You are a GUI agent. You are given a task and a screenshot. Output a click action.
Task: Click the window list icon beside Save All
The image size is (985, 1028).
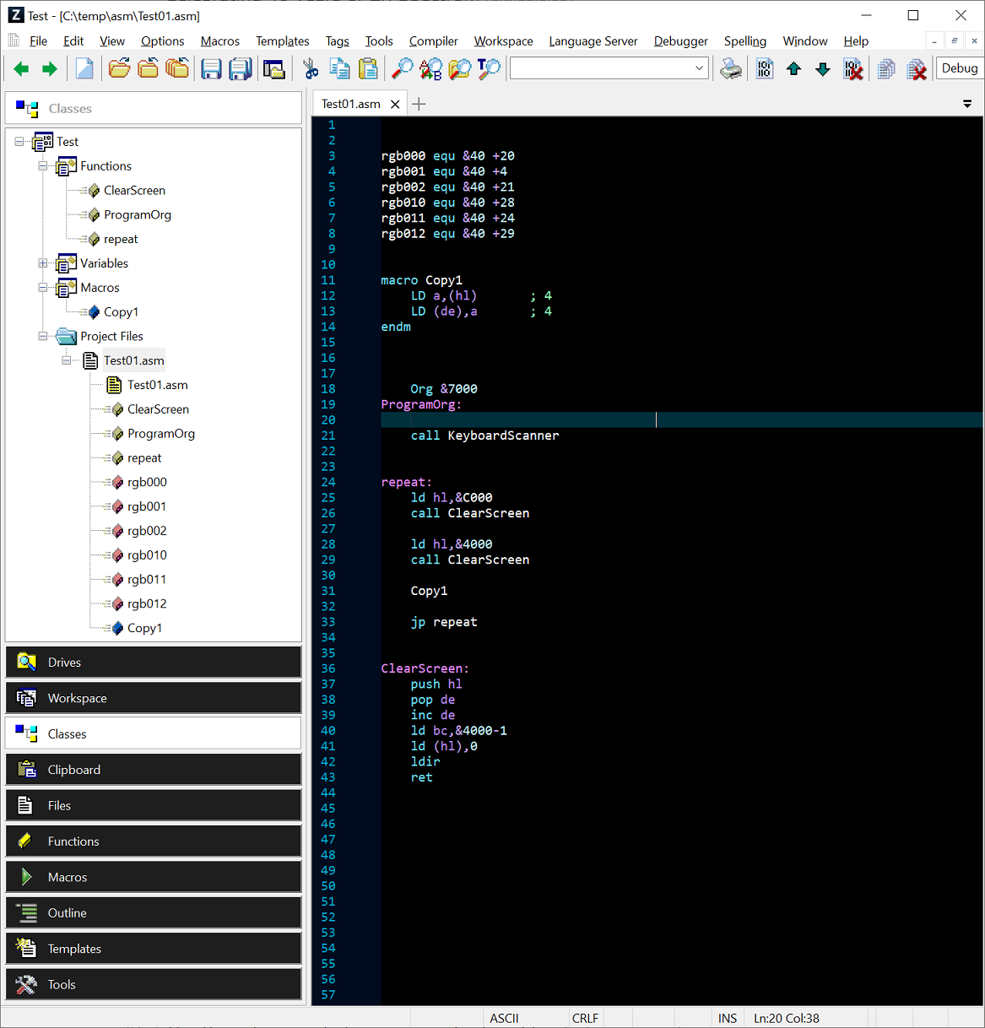(x=273, y=69)
